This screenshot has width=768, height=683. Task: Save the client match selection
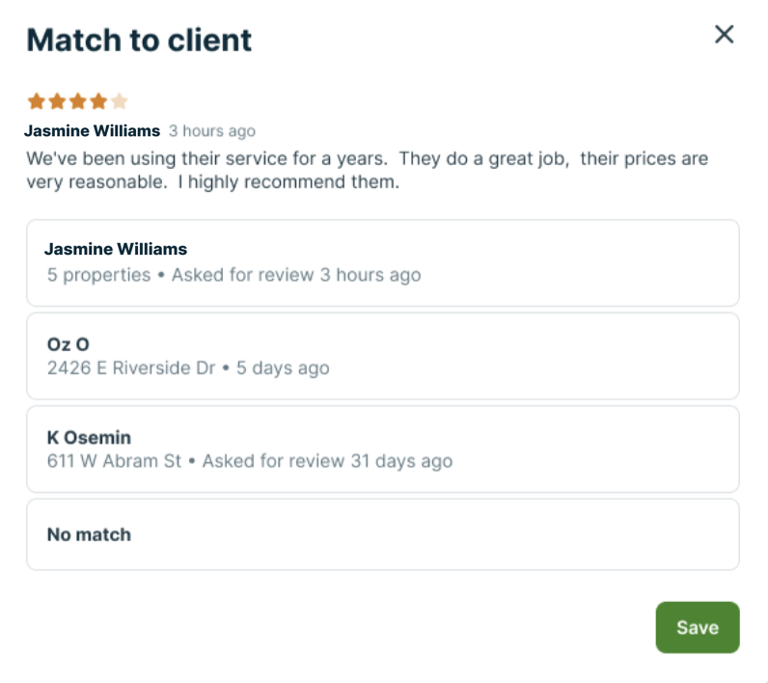[697, 627]
